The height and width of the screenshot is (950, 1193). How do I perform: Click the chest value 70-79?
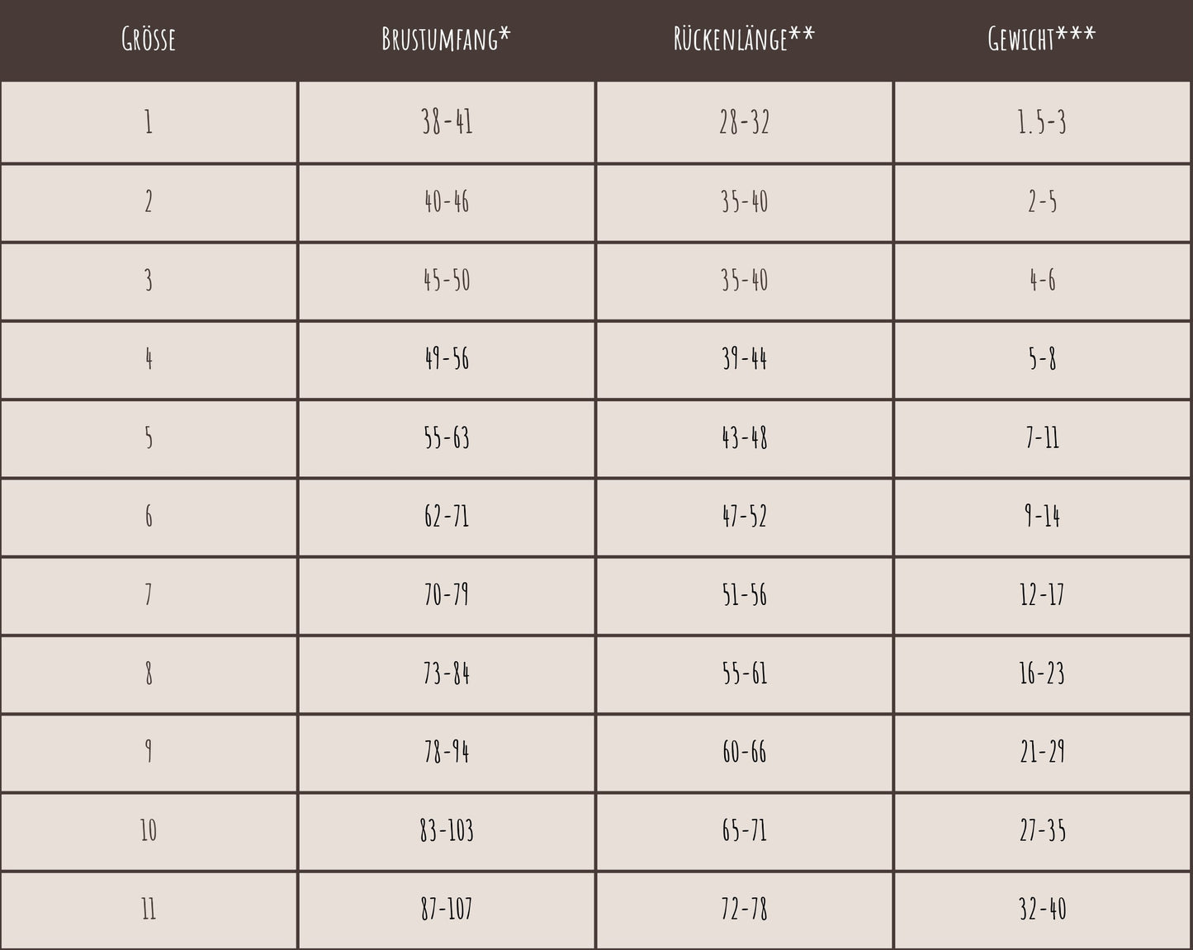(446, 595)
